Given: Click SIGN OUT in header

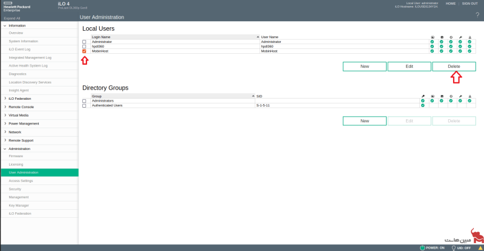Looking at the screenshot, I should pyautogui.click(x=470, y=4).
